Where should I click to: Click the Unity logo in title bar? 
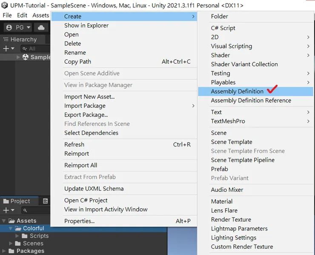tap(4, 5)
